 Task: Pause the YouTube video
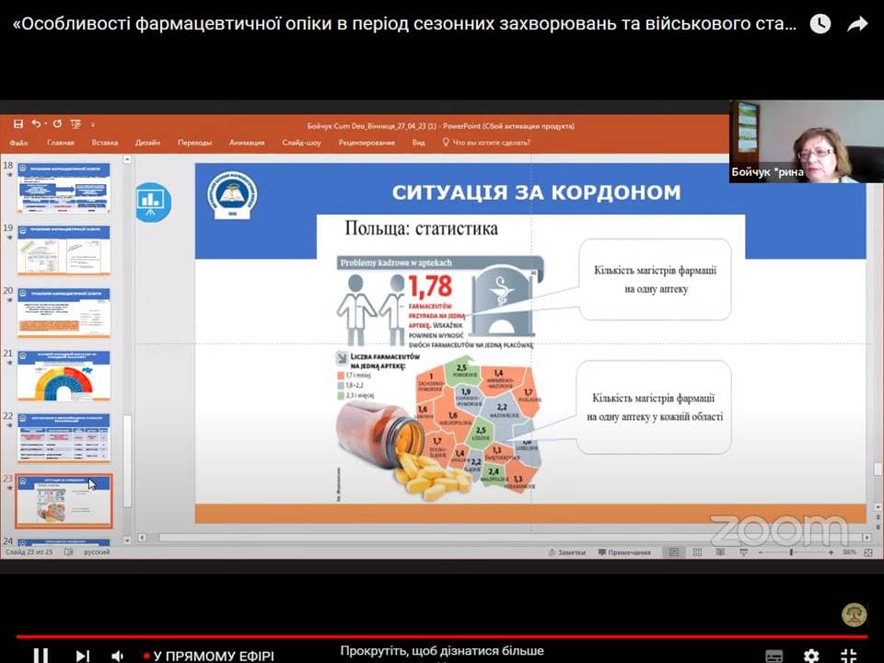tap(40, 655)
